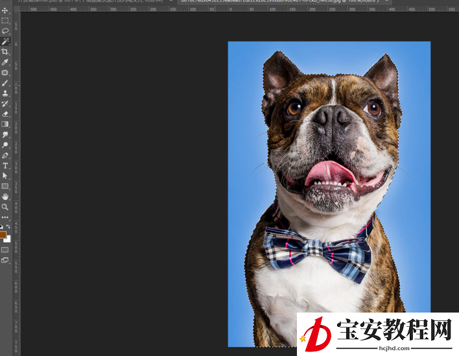Viewport: 459px width, 356px height.
Task: Select the Dodge tool
Action: pos(5,145)
